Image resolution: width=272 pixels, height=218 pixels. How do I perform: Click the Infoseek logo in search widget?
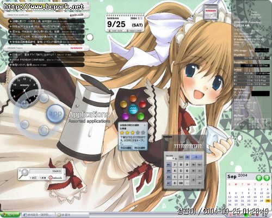point(55,178)
